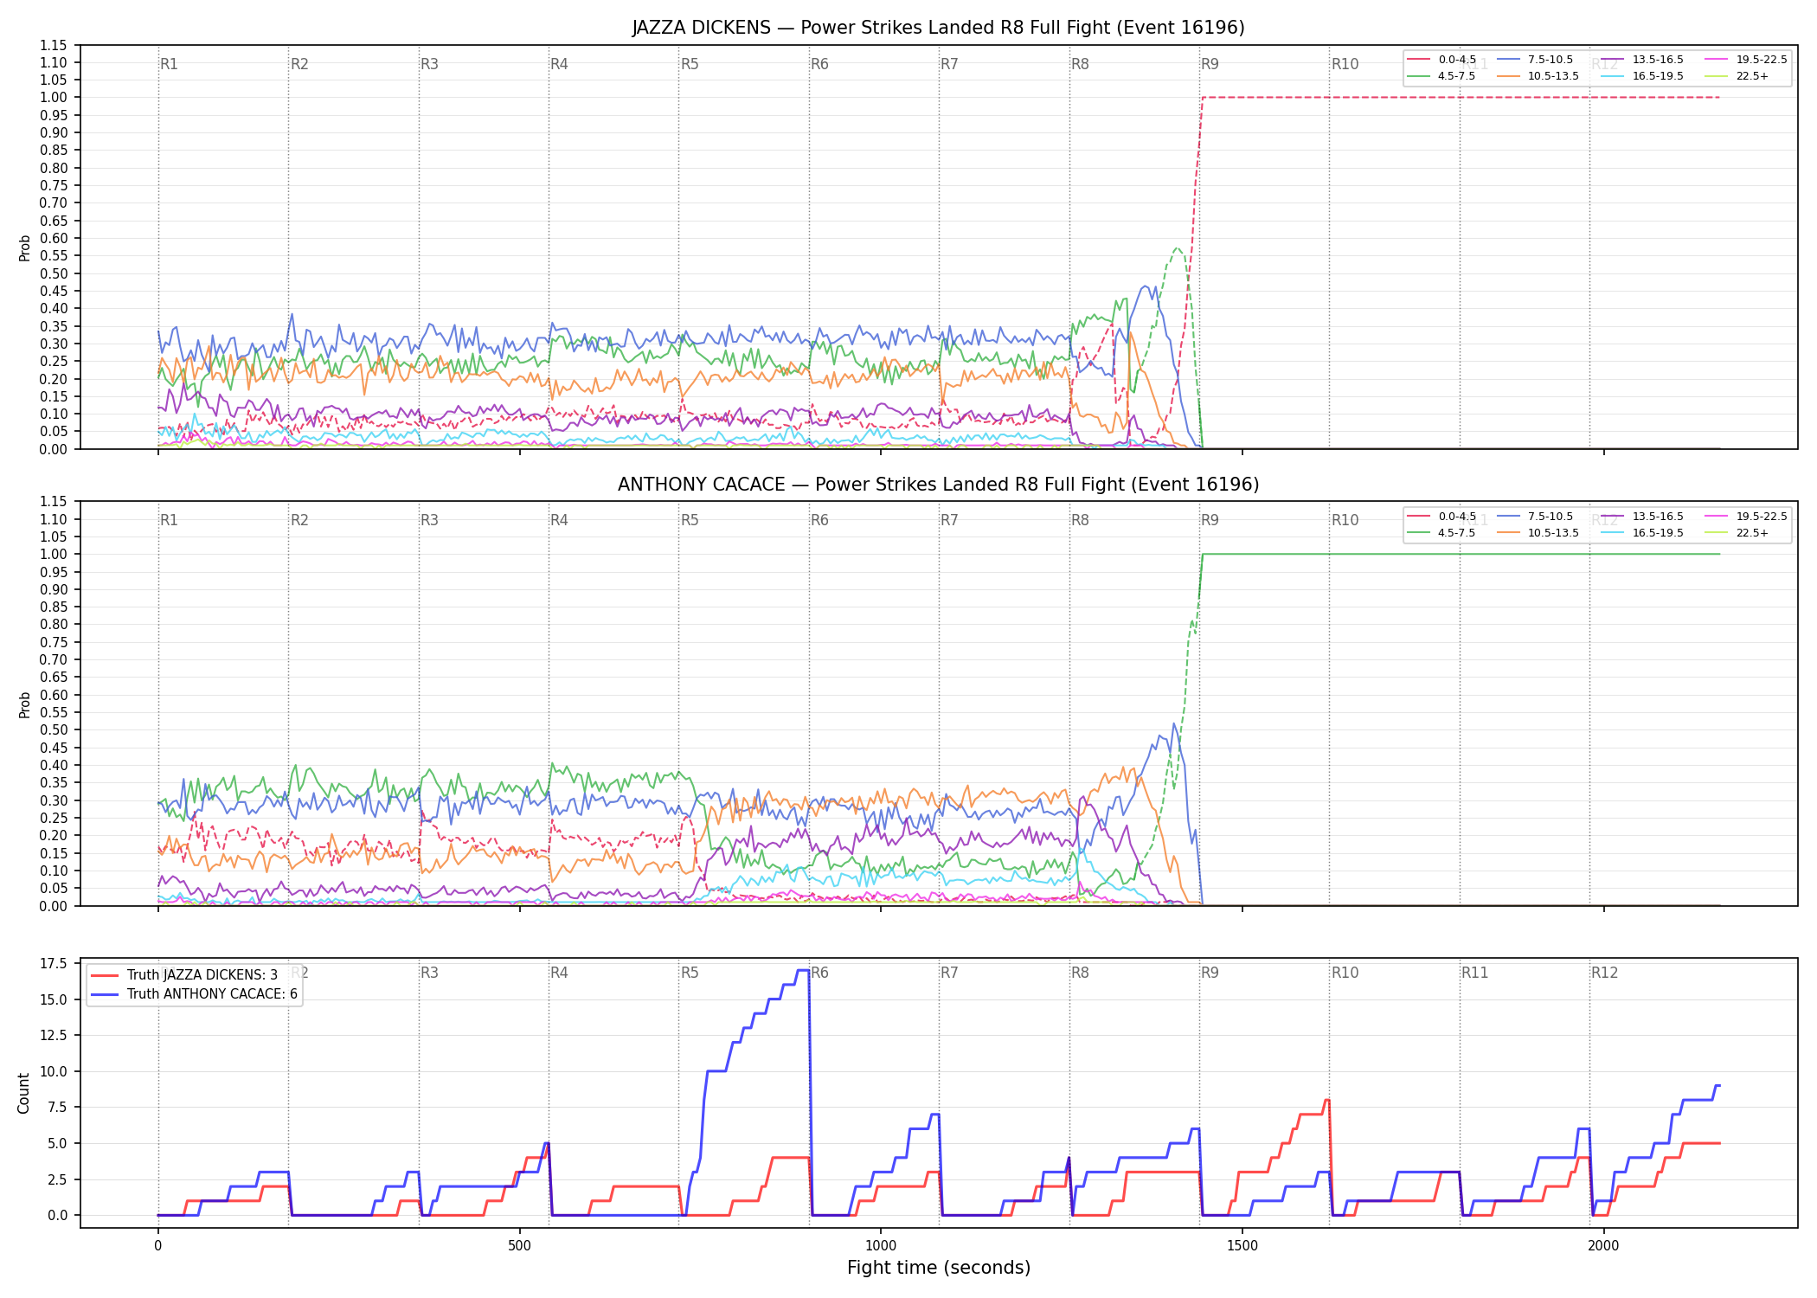Click x-axis tick label '500'
1817x1298 pixels.
coord(519,1246)
